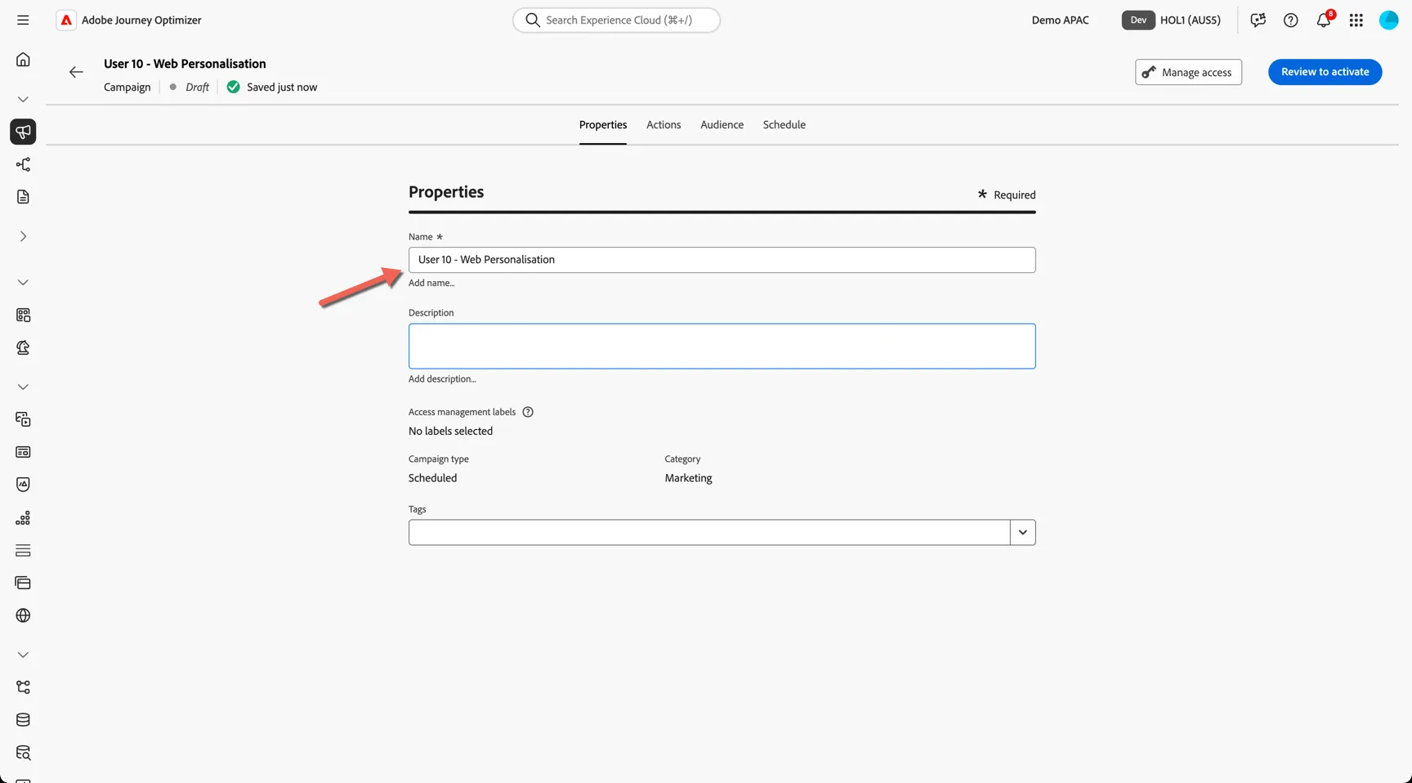Image resolution: width=1412 pixels, height=783 pixels.
Task: Open the connected nodes schema icon
Action: (x=23, y=687)
